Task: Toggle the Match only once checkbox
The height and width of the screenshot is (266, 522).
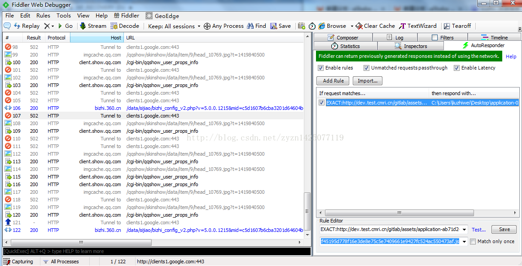Action: point(473,242)
